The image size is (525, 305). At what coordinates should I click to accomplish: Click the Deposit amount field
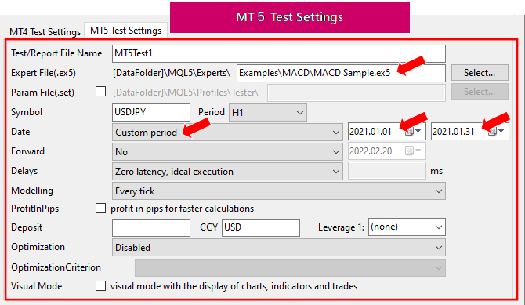[x=151, y=227]
